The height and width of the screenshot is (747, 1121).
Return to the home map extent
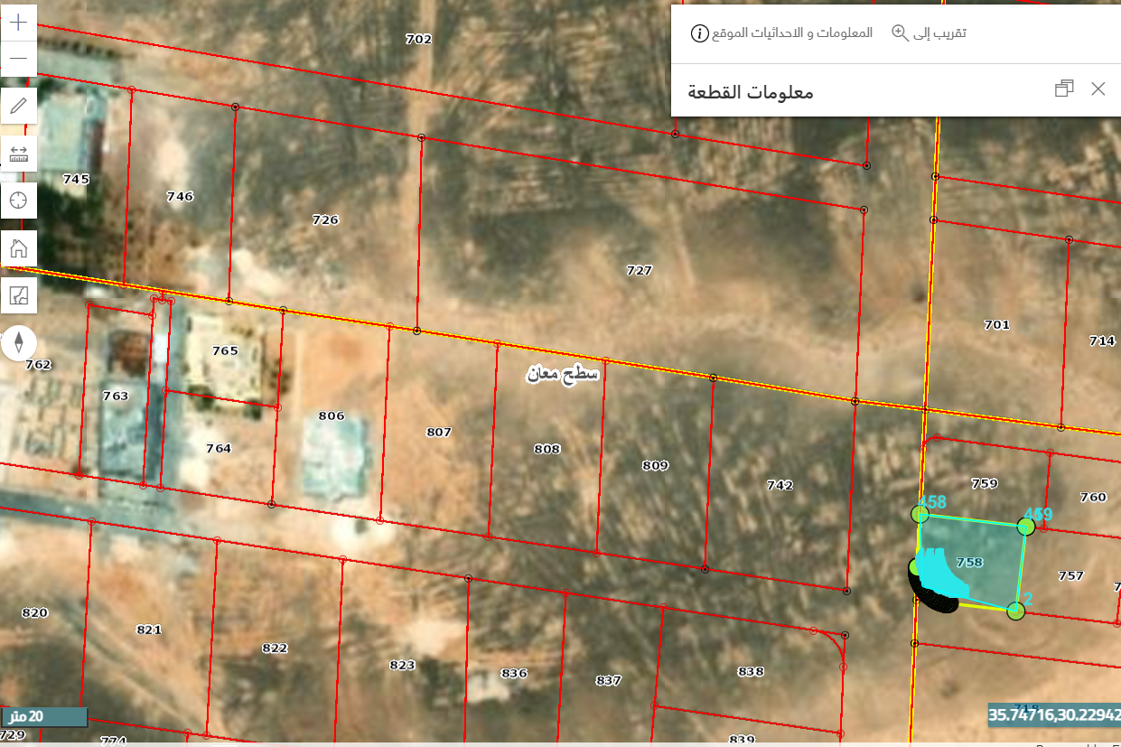point(18,247)
